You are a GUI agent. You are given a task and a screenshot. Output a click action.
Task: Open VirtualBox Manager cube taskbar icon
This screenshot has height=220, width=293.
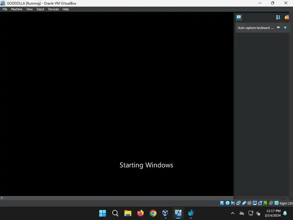(165, 213)
